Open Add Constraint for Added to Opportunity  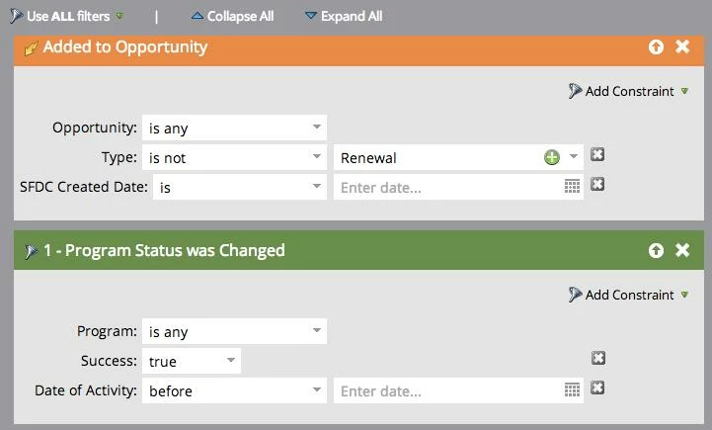pos(629,91)
